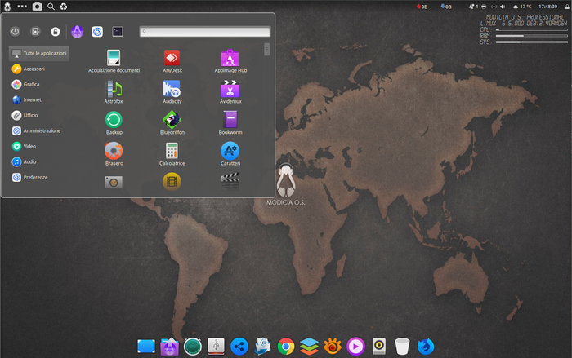Launch the Brasero disc burner

point(114,152)
